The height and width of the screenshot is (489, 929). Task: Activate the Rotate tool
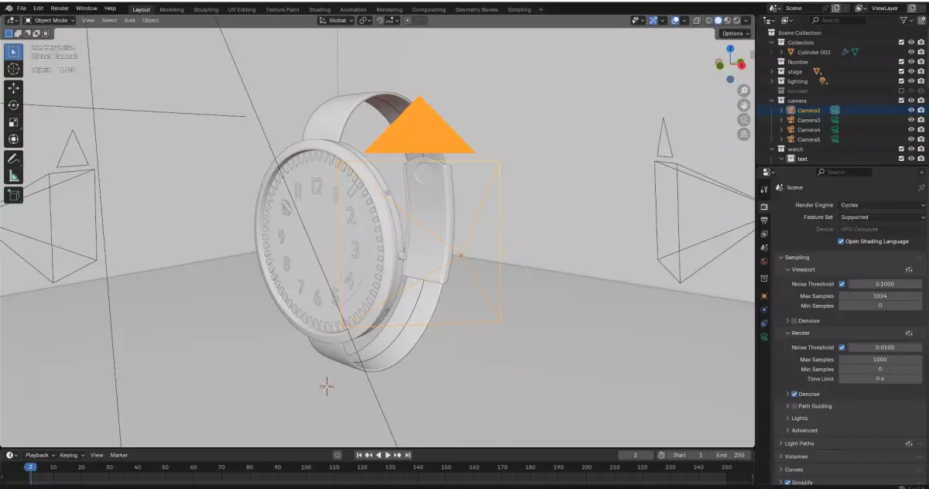coord(13,105)
